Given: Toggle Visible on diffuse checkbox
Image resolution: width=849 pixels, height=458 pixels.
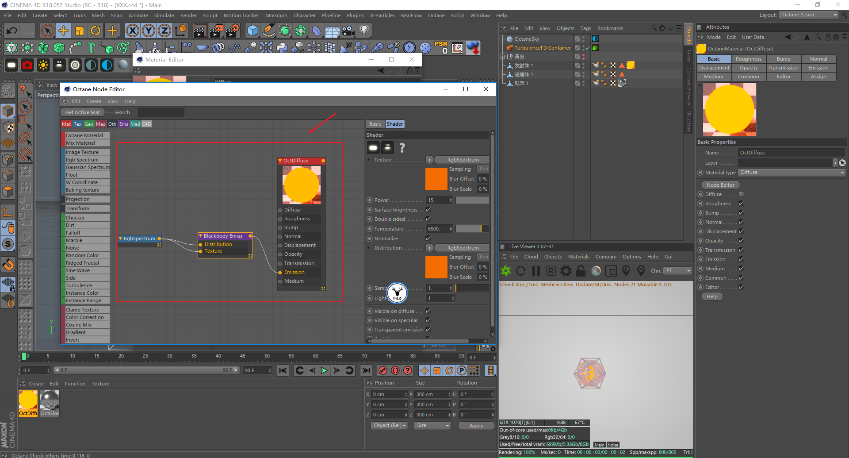Looking at the screenshot, I should [x=428, y=311].
